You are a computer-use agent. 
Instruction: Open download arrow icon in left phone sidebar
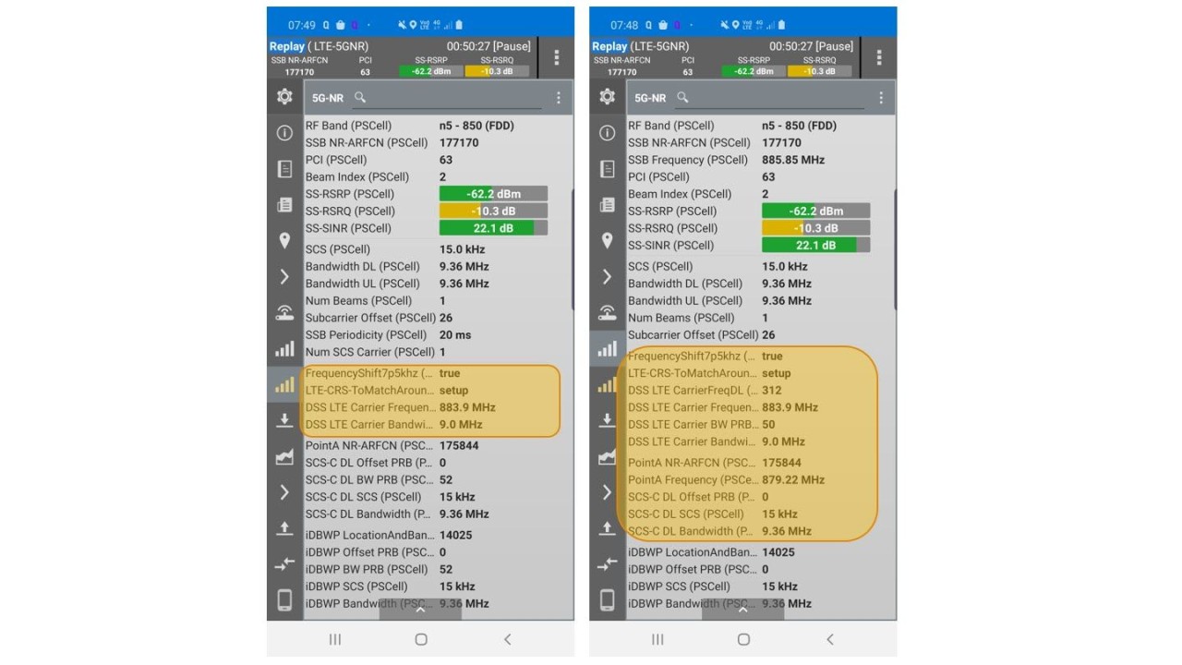(x=284, y=420)
